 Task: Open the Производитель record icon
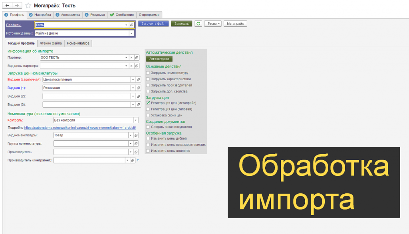(136, 152)
